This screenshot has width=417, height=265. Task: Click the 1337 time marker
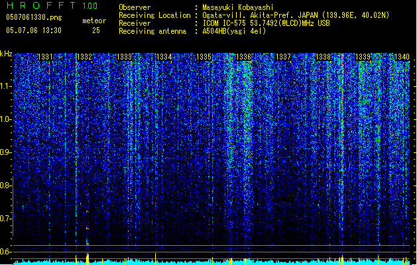pos(284,57)
